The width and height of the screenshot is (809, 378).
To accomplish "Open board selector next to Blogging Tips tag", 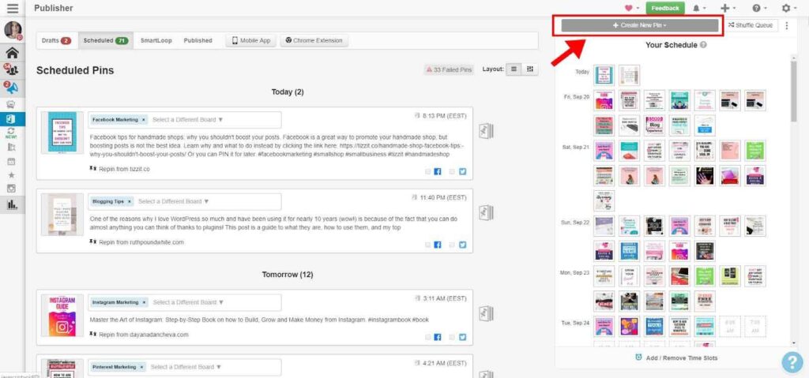I will point(173,201).
